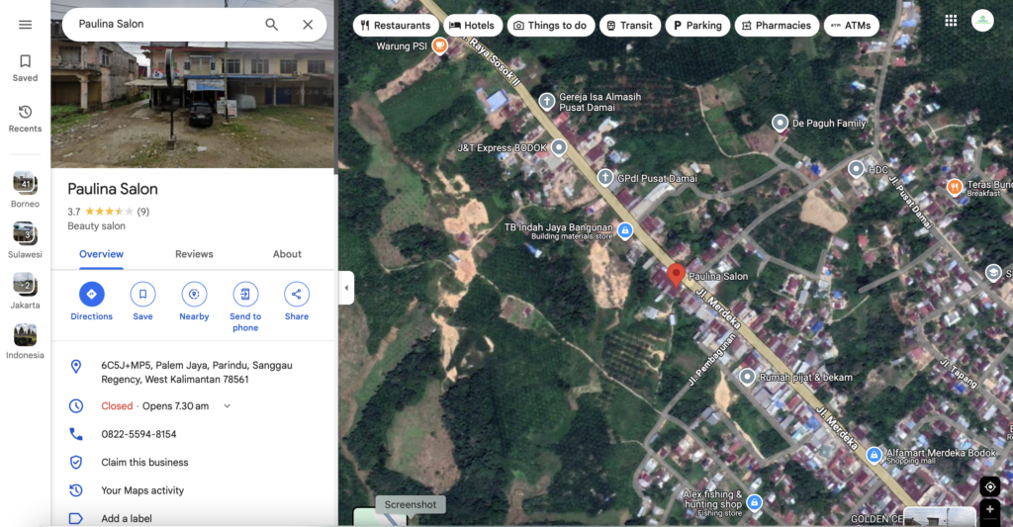
Task: Open the hamburger main menu
Action: 25,25
